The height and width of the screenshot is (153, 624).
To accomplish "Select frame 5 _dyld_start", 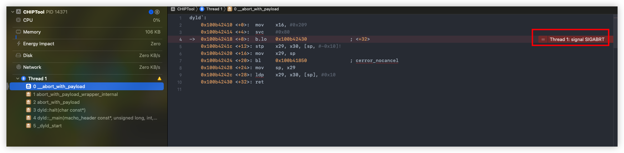I will (87, 126).
